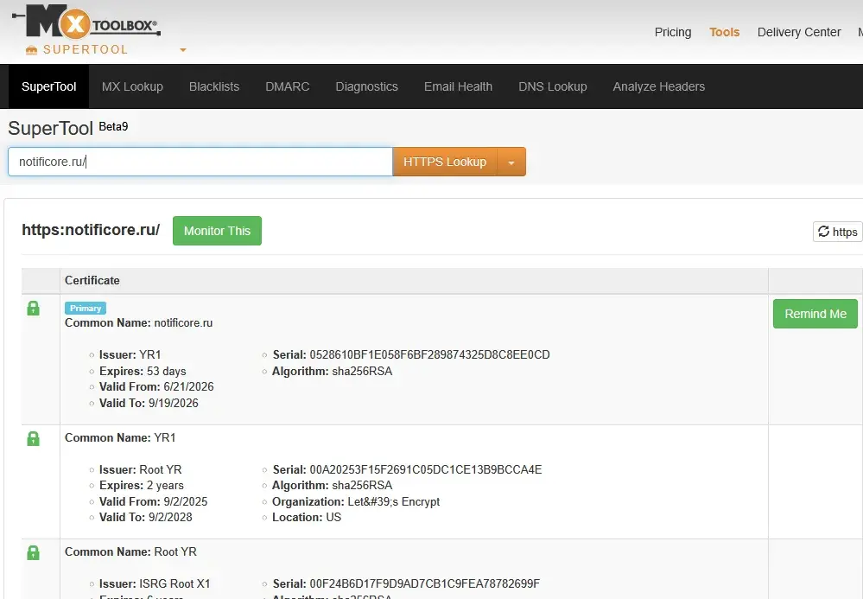Run the HTTPS Lookup button
The width and height of the screenshot is (863, 599).
[x=445, y=162]
